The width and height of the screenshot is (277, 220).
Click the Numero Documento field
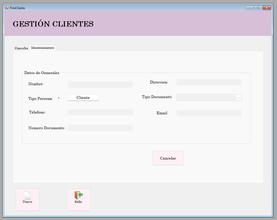pos(100,128)
